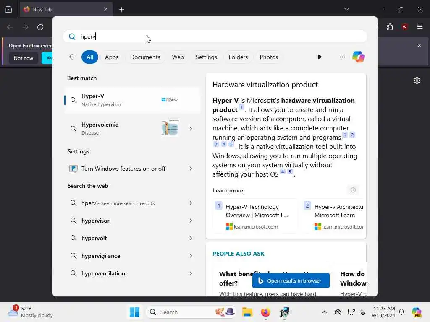Open the Firefox hamburger menu
430x322 pixels.
coord(420,27)
